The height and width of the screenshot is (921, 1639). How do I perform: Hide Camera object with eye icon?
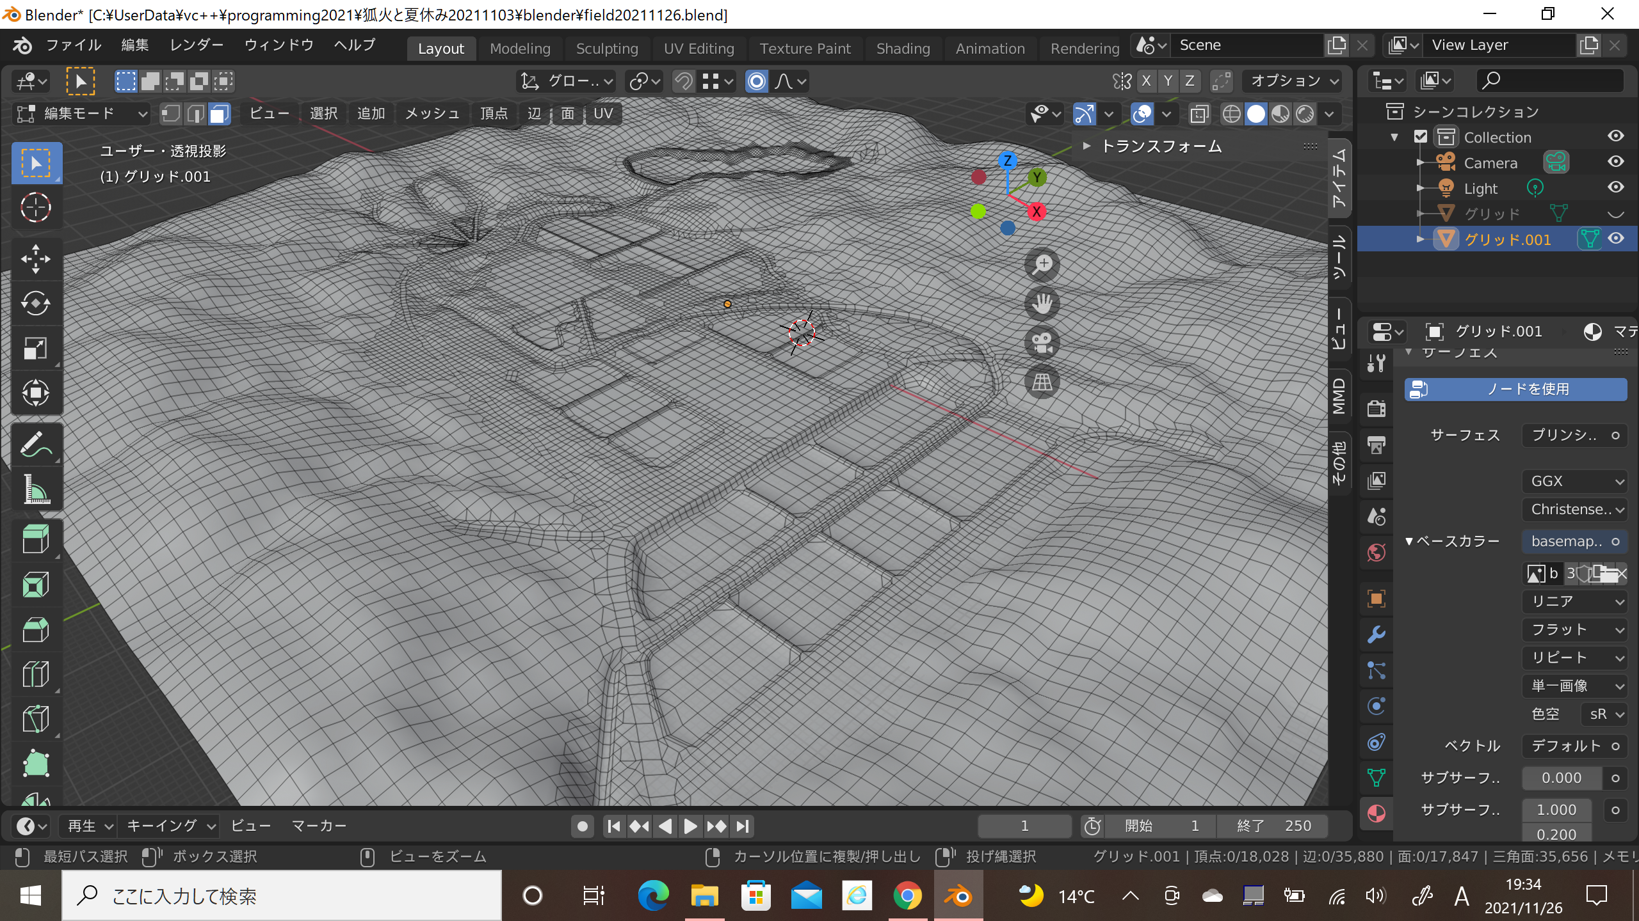point(1615,162)
